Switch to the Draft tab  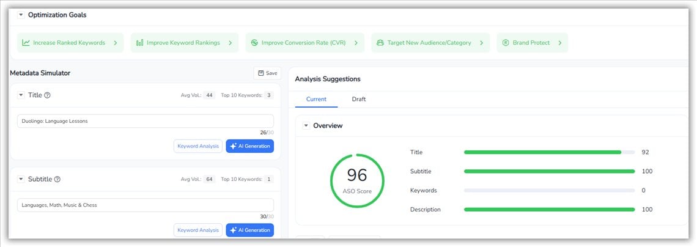359,99
